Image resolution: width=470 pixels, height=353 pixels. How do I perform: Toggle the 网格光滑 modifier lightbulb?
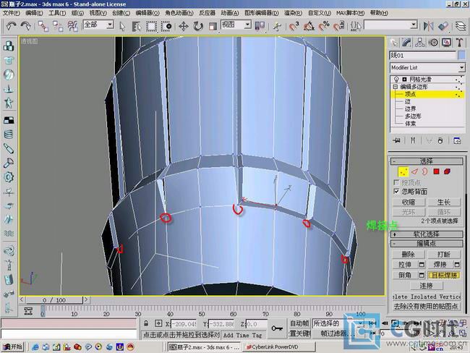(396, 79)
